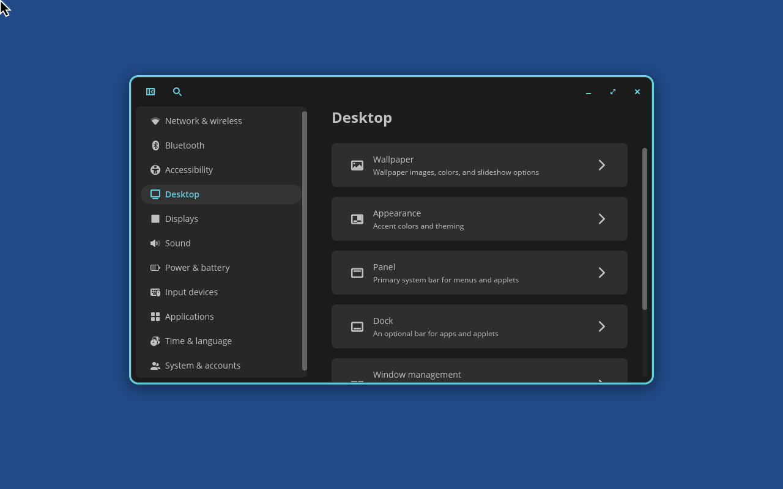Click the Wallpaper picture icon
This screenshot has height=489, width=783.
pyautogui.click(x=357, y=165)
